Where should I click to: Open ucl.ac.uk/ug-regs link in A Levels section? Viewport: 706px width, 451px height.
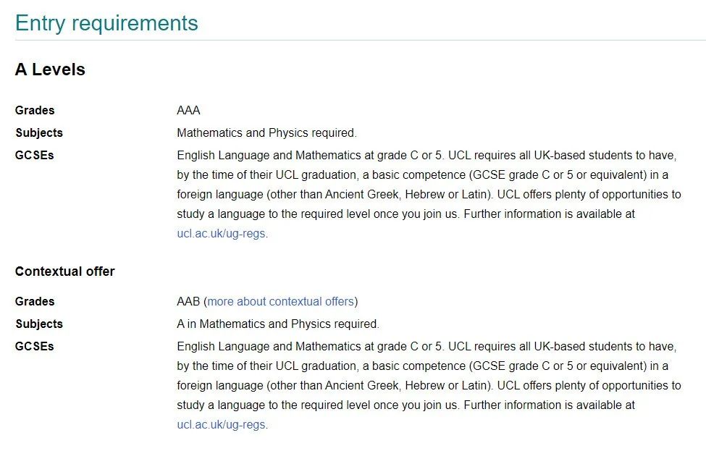(x=222, y=234)
